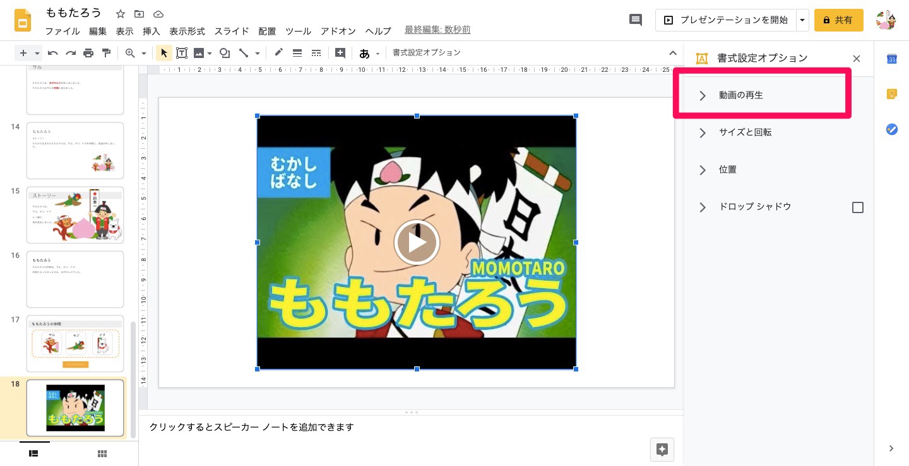Image resolution: width=909 pixels, height=466 pixels.
Task: Select slide 17 thumbnail
Action: point(75,344)
